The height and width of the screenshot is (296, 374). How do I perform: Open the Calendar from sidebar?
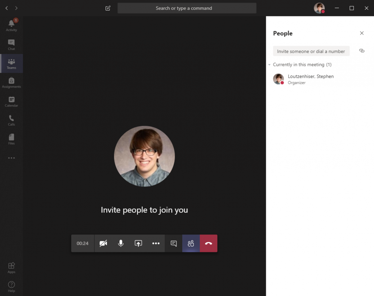[x=11, y=101]
